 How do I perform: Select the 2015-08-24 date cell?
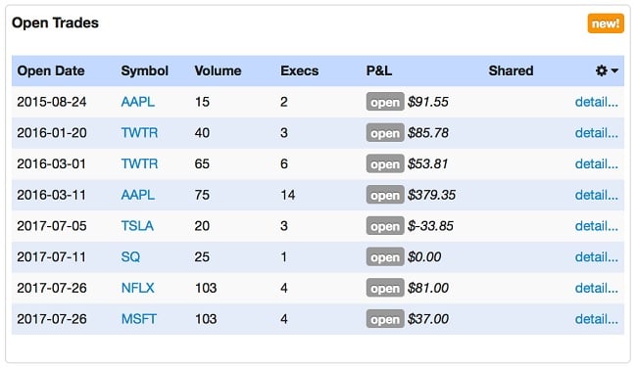52,102
